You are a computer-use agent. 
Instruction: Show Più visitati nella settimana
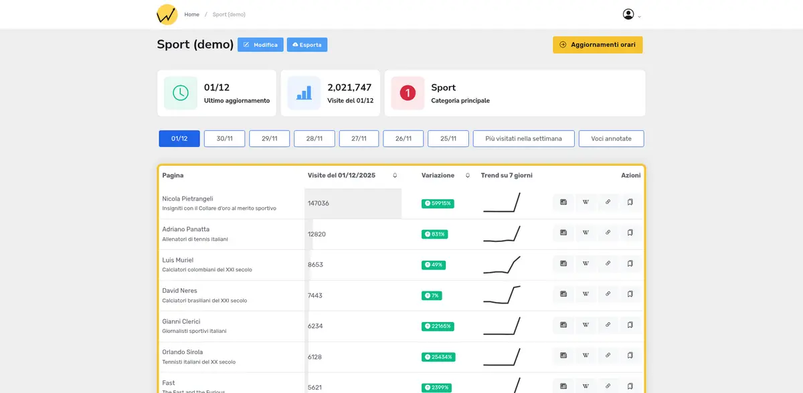point(523,138)
